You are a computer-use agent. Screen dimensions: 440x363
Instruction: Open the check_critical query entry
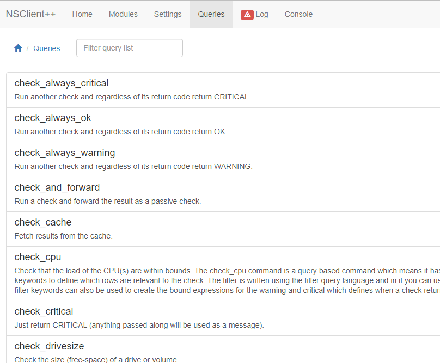[x=44, y=311]
